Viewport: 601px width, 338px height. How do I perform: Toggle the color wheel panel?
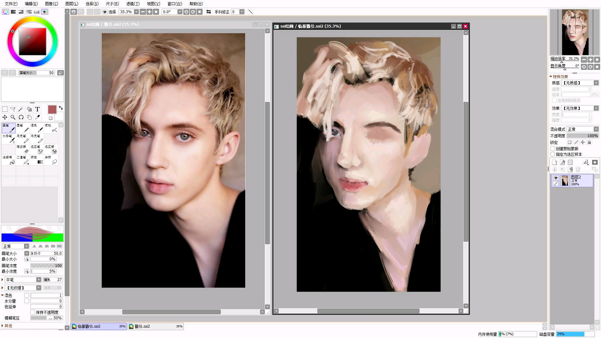point(5,12)
